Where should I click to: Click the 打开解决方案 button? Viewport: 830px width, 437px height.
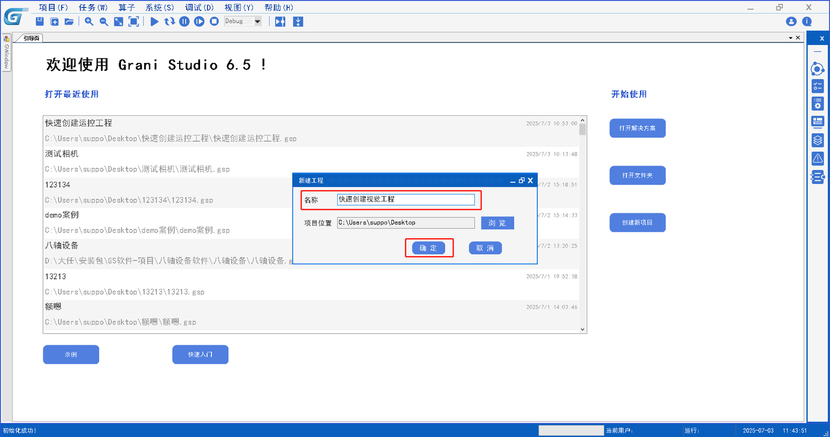point(637,128)
